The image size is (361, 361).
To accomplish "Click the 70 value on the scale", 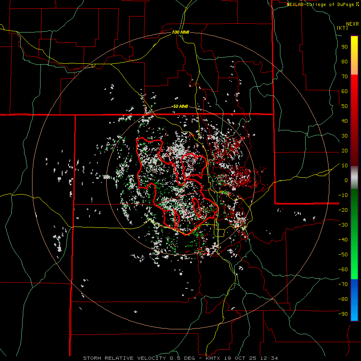I will tap(345, 77).
